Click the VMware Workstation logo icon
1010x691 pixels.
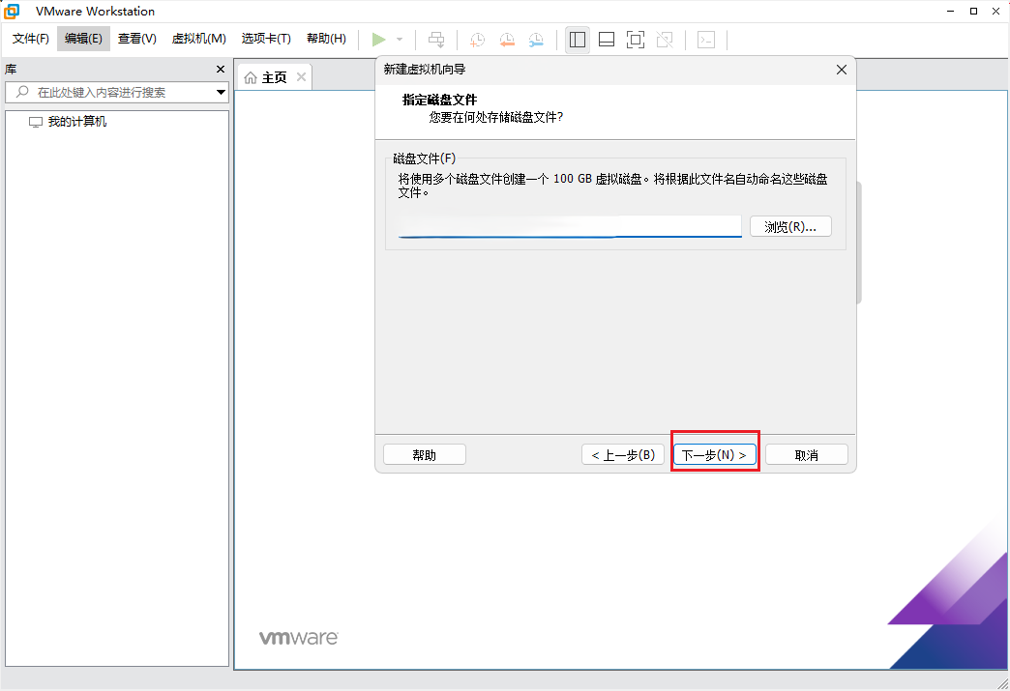[12, 11]
